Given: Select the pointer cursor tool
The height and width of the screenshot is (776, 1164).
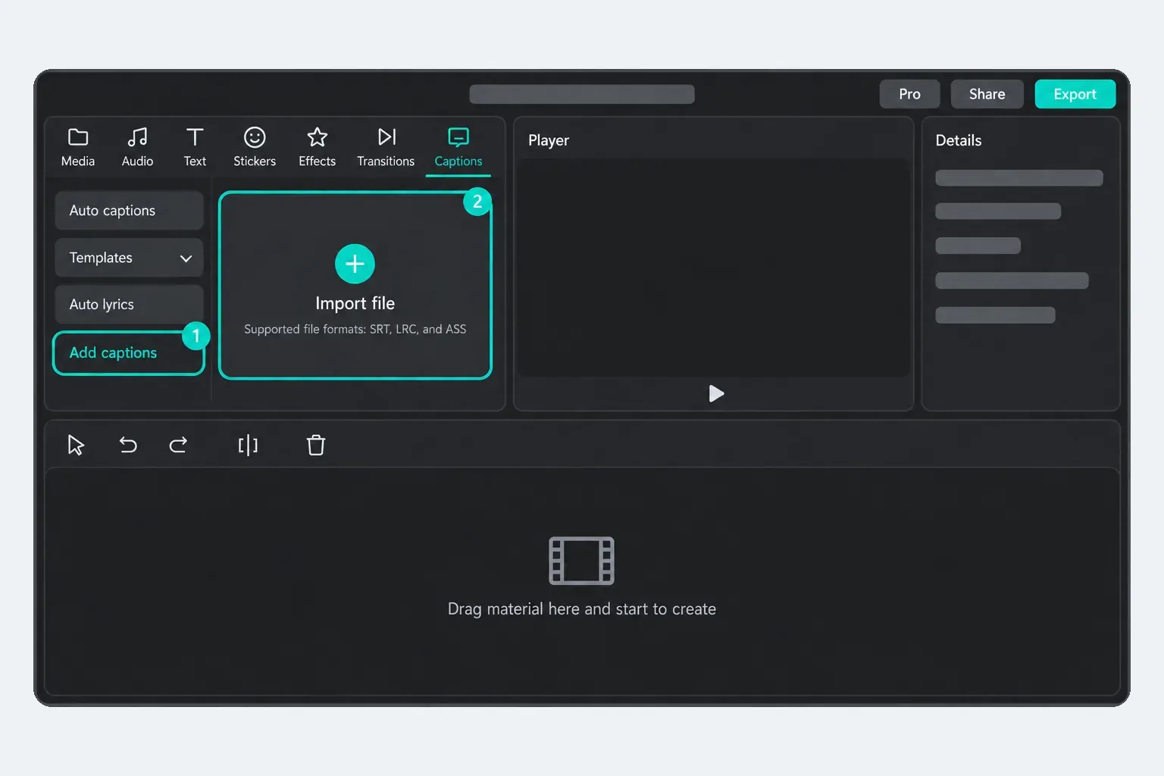Looking at the screenshot, I should pyautogui.click(x=76, y=445).
